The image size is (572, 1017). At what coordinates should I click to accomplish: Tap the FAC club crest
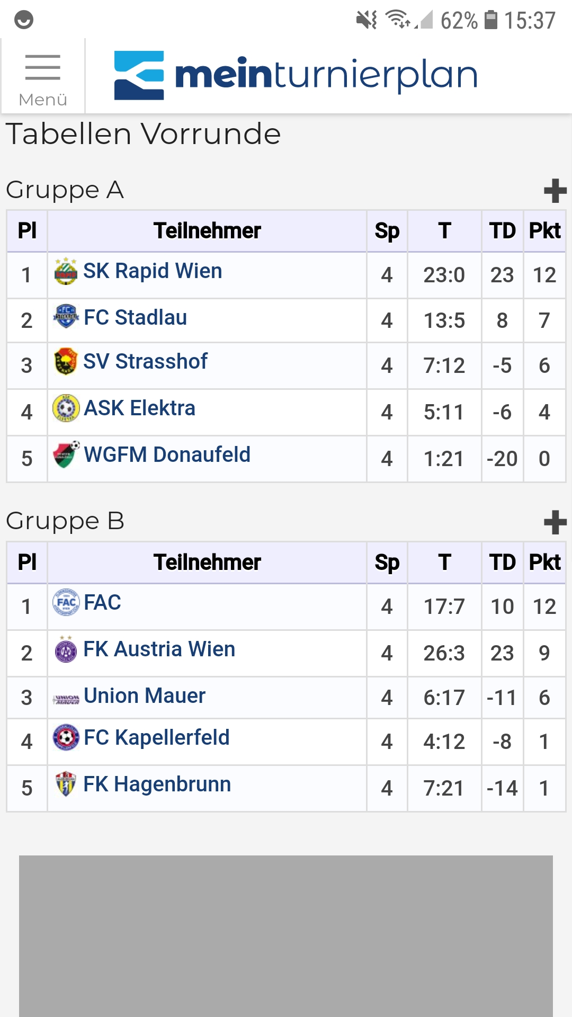(66, 602)
